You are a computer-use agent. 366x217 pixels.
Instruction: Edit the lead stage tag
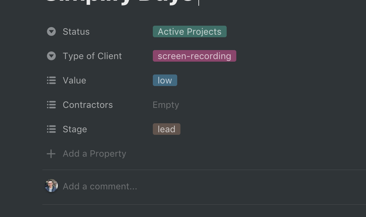coord(166,129)
